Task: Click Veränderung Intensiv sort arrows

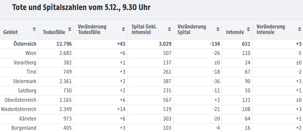Action: [300, 29]
